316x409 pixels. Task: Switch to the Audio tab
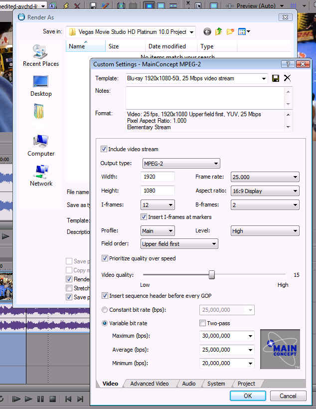tap(189, 384)
